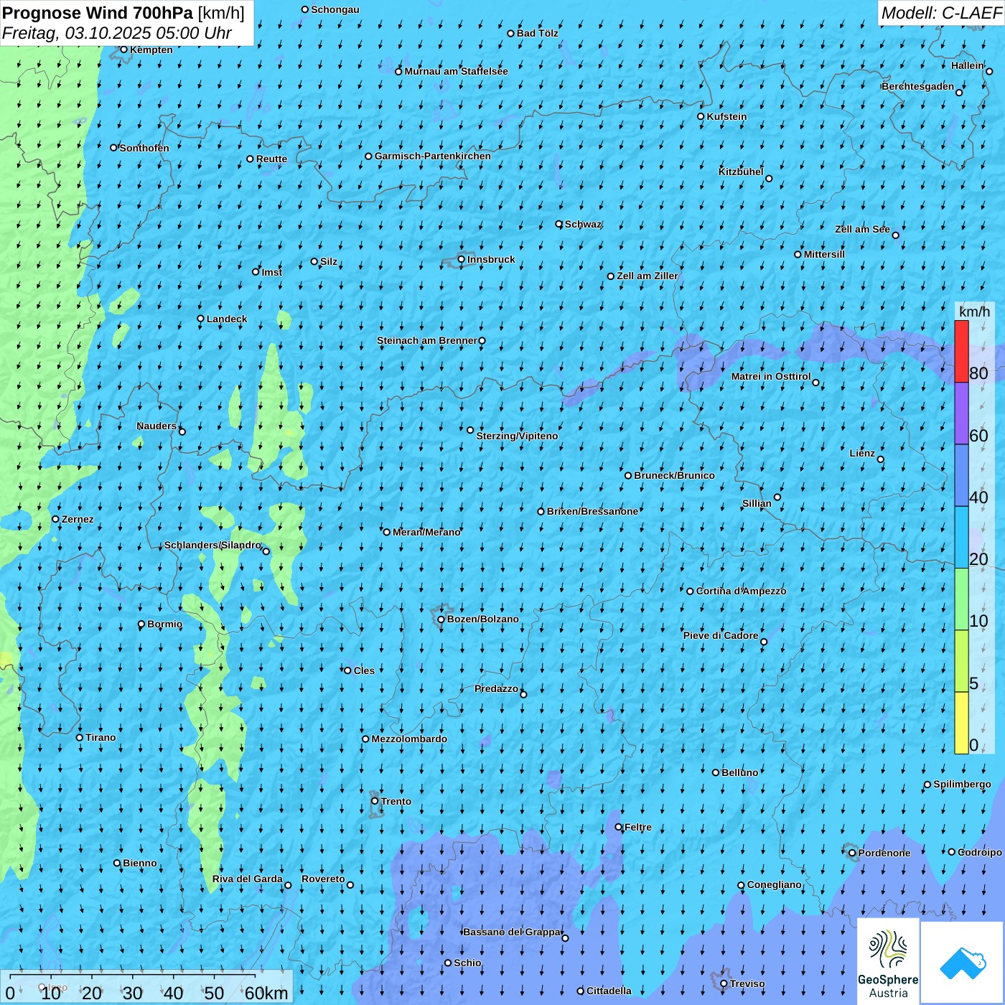The image size is (1005, 1005).
Task: Click the 'Murnau am Staffelsee' label
Action: pyautogui.click(x=457, y=71)
